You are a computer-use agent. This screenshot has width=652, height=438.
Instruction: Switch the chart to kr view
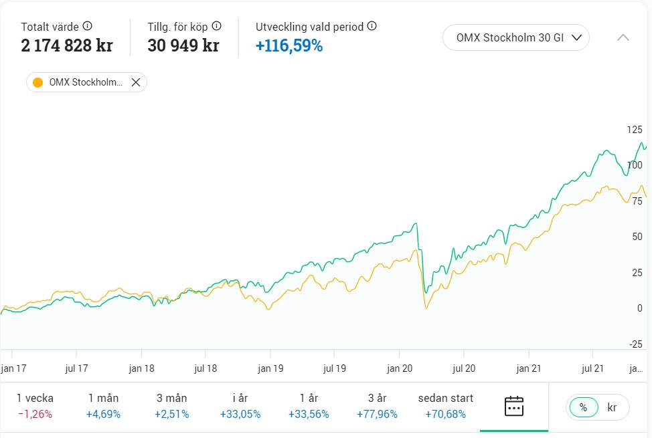coord(612,407)
